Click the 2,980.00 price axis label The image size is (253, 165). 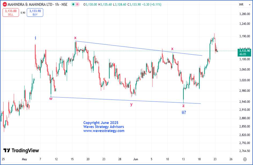tap(245, 91)
